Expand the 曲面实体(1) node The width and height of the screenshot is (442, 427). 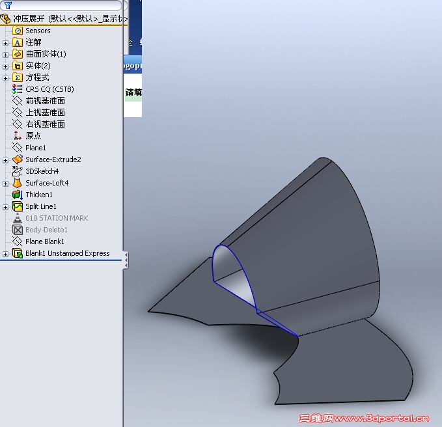coord(5,55)
